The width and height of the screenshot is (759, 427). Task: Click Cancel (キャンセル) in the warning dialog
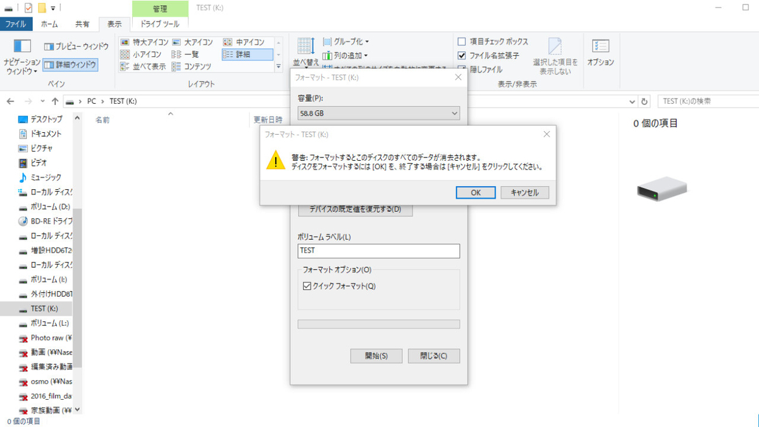click(524, 192)
